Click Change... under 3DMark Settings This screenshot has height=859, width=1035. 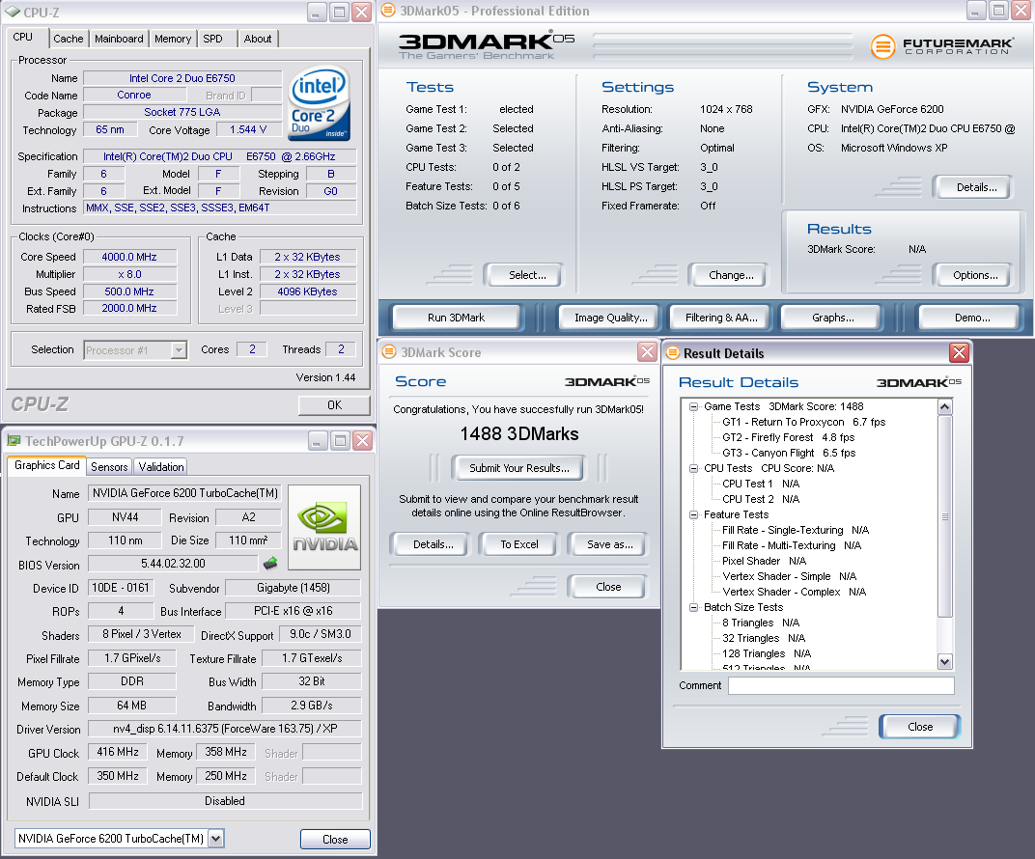click(727, 275)
